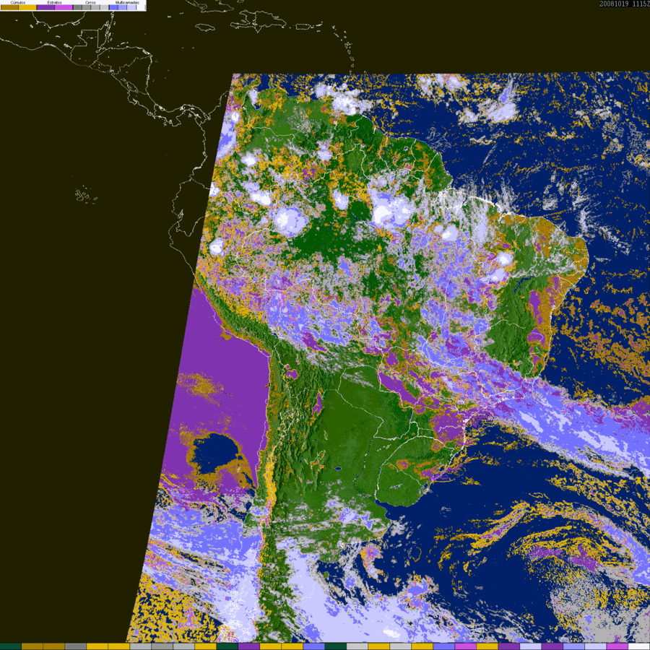
Task: Click the darkest blue Multicamadas legend swatch
Action: 113,7
